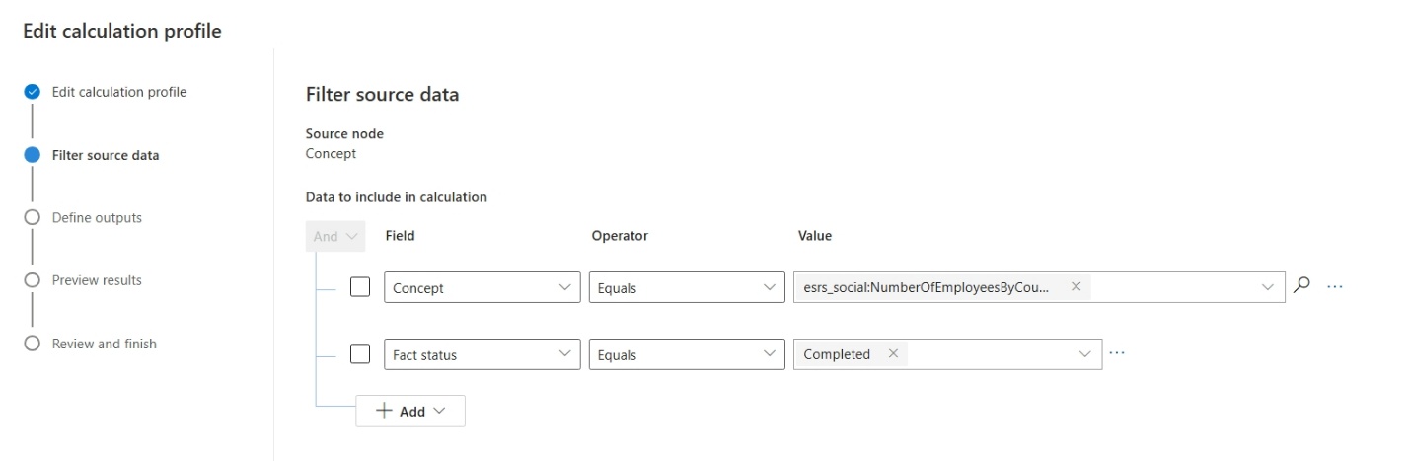
Task: Open the Equals operator dropdown for Fact status
Action: (x=687, y=354)
